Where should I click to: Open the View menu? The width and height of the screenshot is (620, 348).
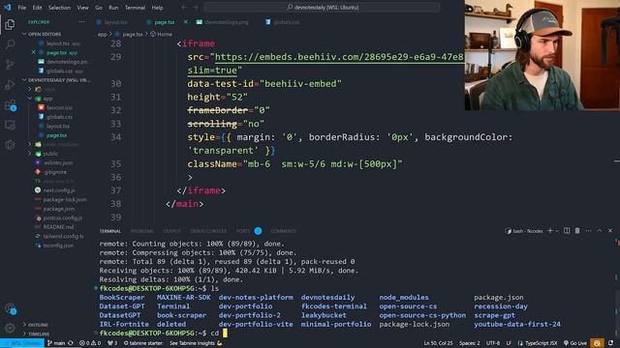pyautogui.click(x=82, y=8)
